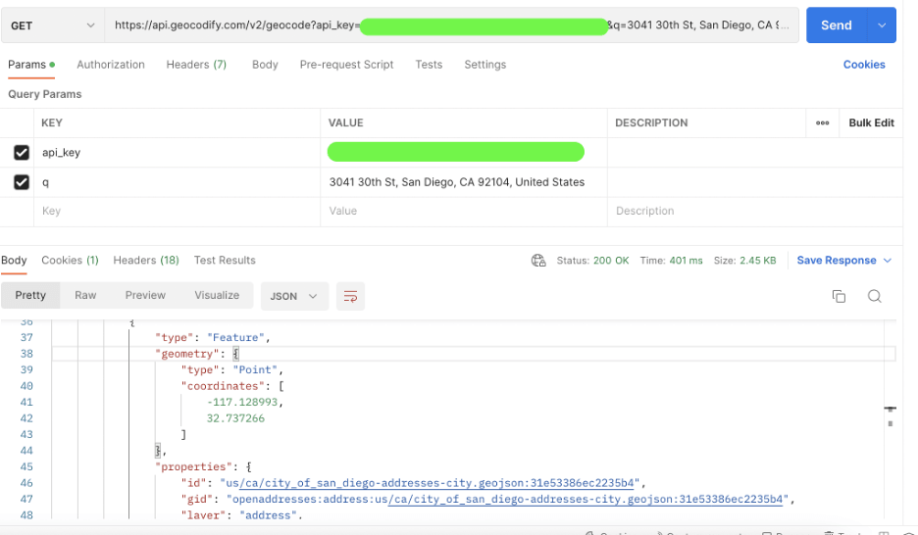Switch to the response Headers (18) tab
The image size is (918, 535).
tap(146, 261)
